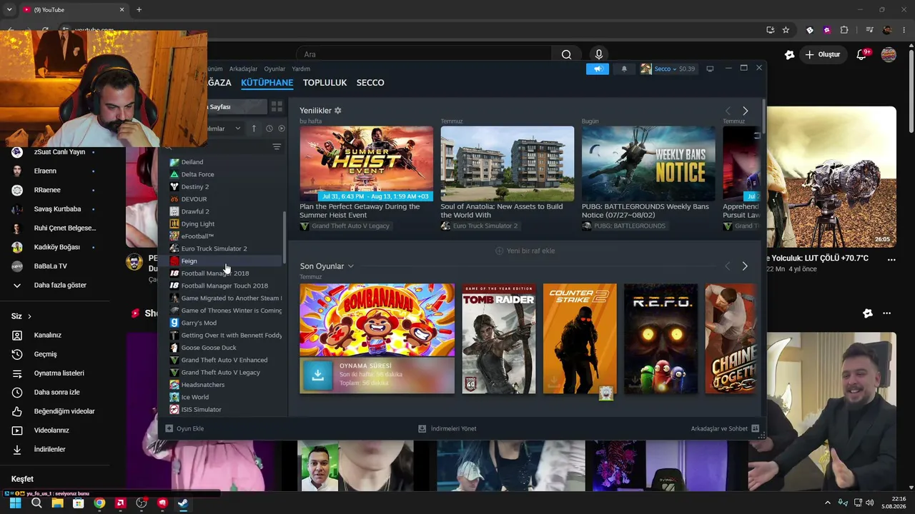Open the SECCO profile tab in Steam
The image size is (915, 514).
point(370,83)
